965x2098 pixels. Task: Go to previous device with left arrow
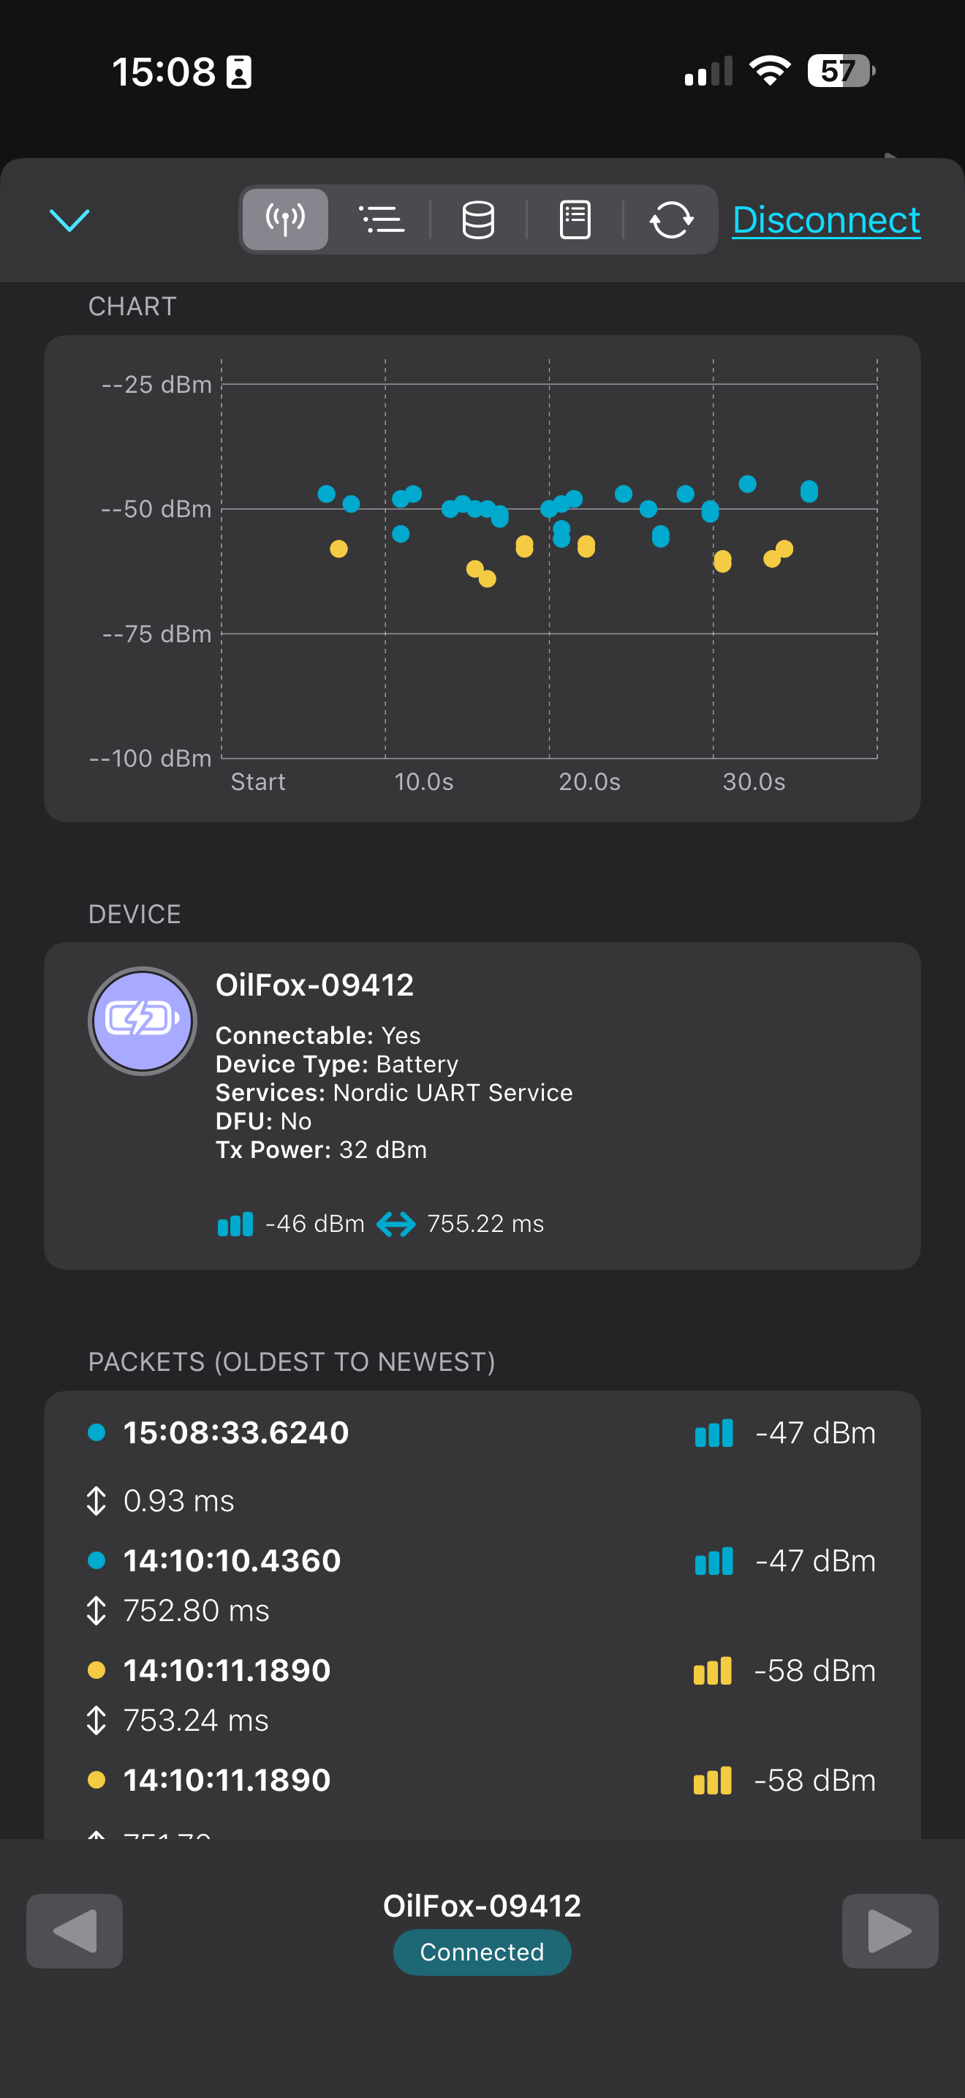[75, 1930]
